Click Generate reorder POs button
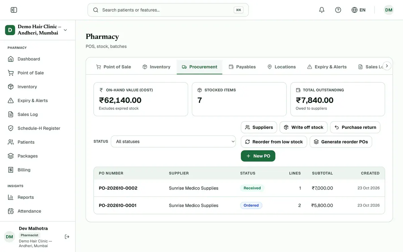The height and width of the screenshot is (252, 403). coord(341,142)
